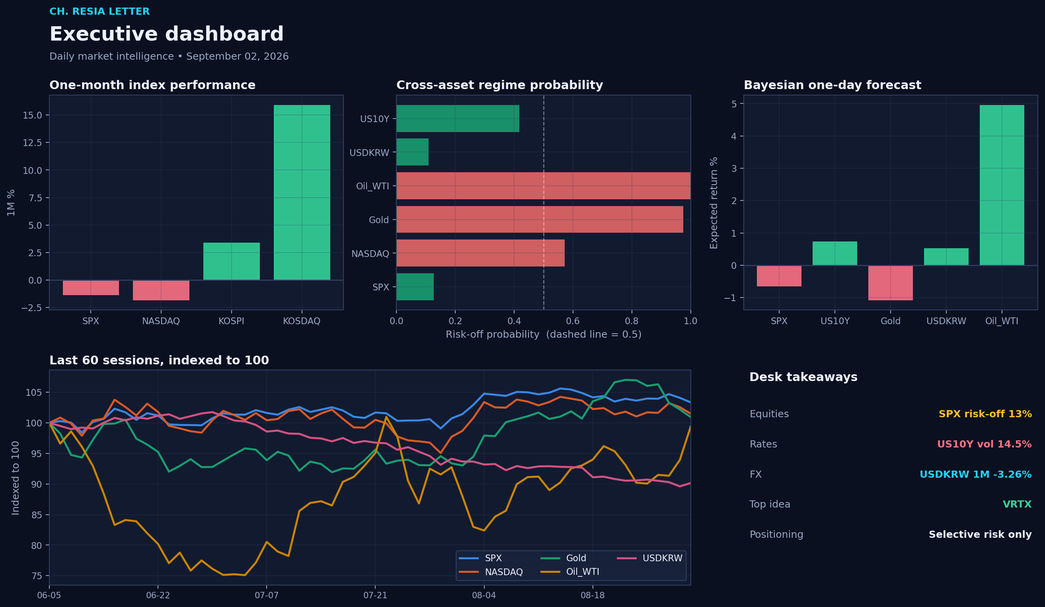Click the tall KOSDAQ green bar

(302, 193)
